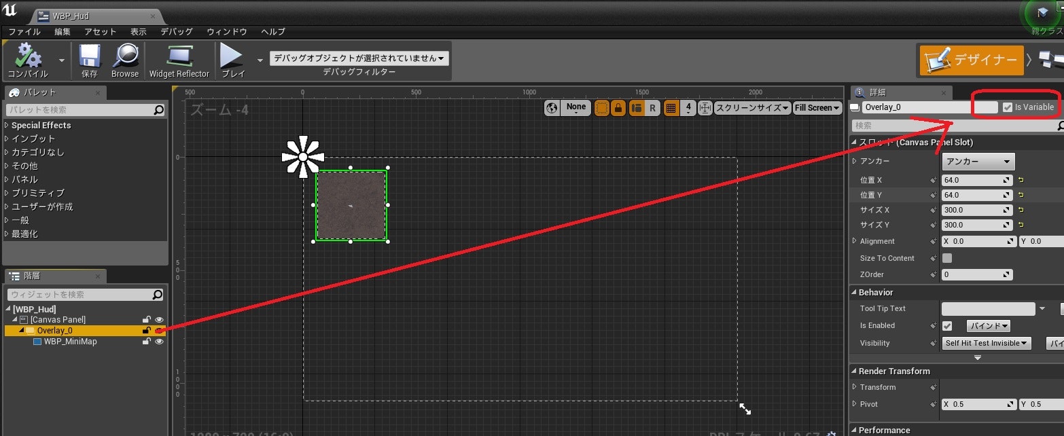Select WBP_MiniMap in the hierarchy
The width and height of the screenshot is (1064, 436).
[70, 342]
